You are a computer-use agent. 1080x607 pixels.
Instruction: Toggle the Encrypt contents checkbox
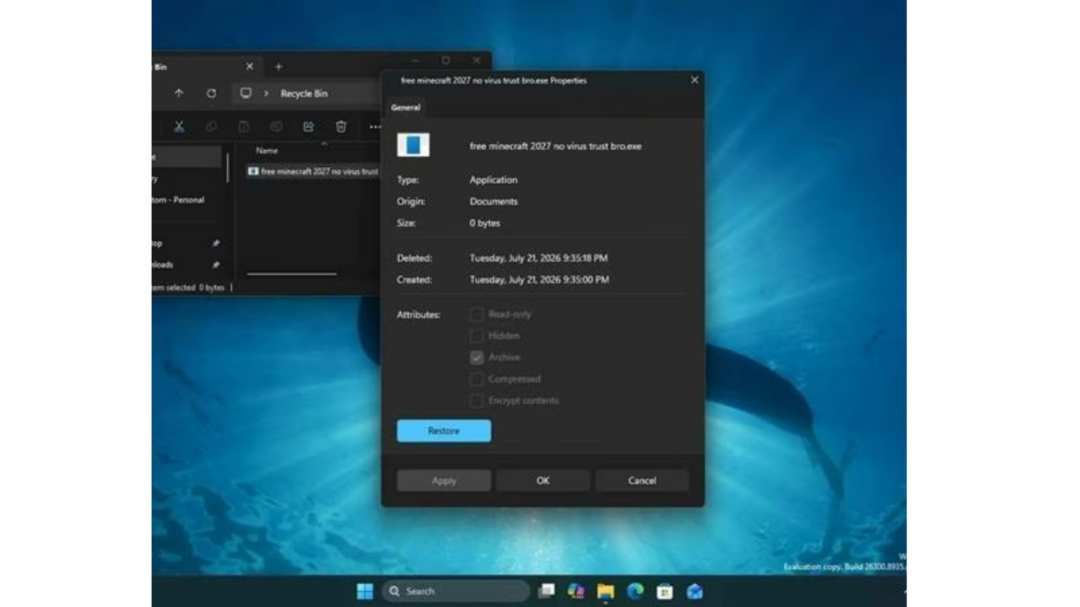coord(477,400)
